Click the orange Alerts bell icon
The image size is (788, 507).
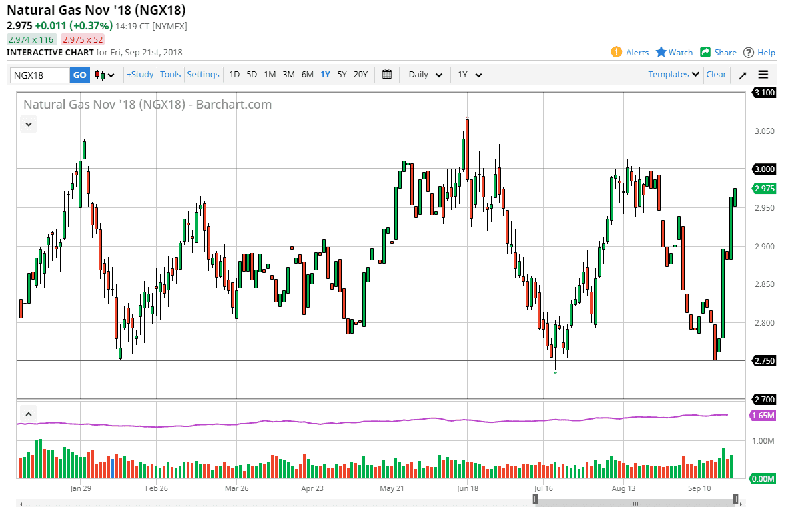click(x=615, y=52)
